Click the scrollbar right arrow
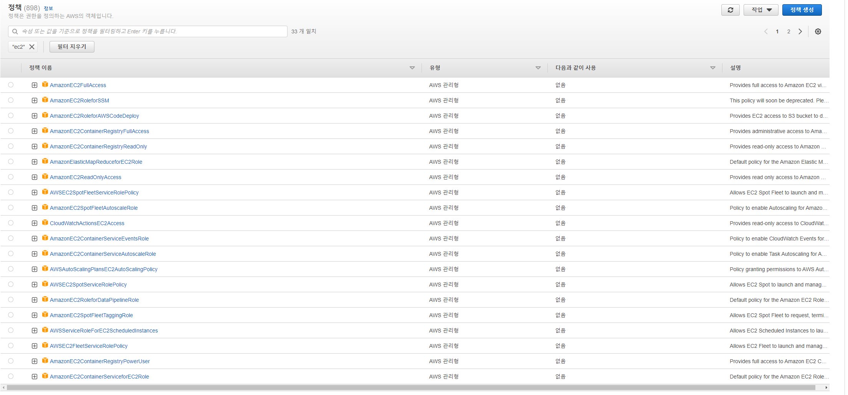848x395 pixels. click(826, 388)
